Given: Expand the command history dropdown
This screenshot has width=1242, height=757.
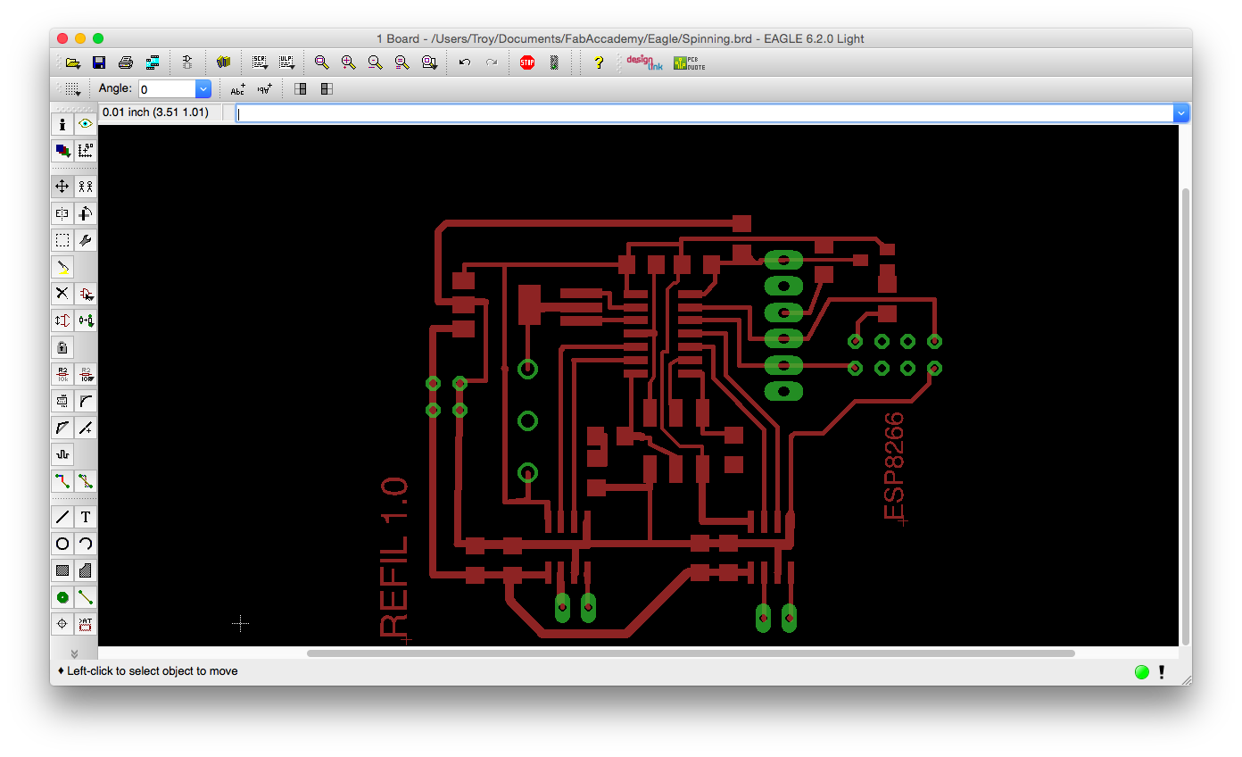Looking at the screenshot, I should point(1182,113).
